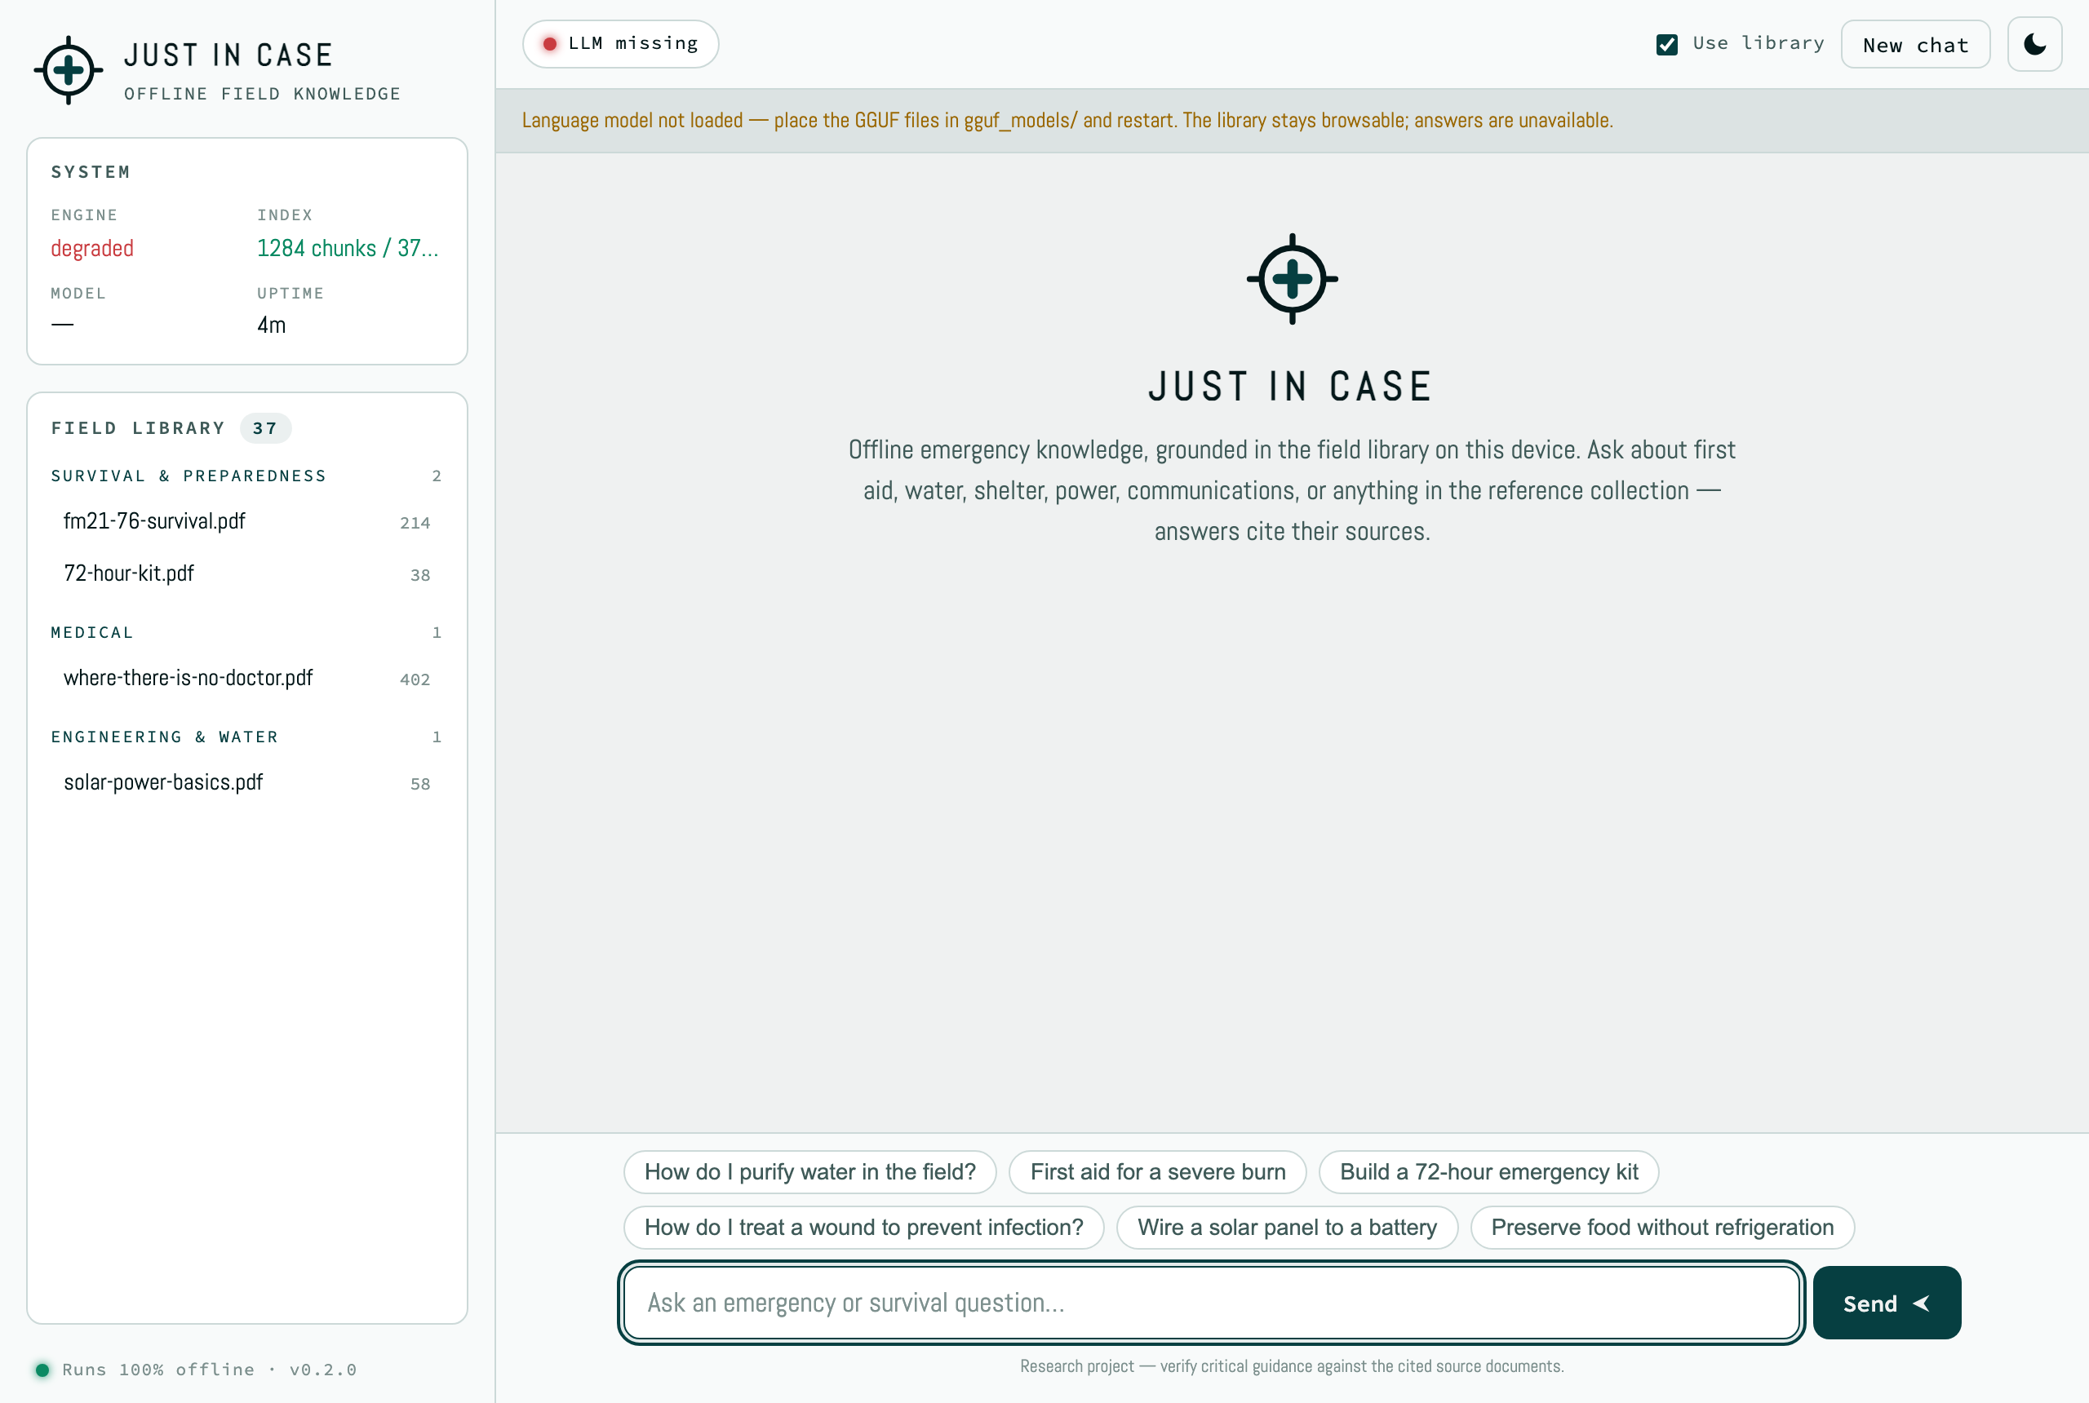This screenshot has height=1403, width=2089.
Task: Click the green offline status dot
Action: [42, 1369]
